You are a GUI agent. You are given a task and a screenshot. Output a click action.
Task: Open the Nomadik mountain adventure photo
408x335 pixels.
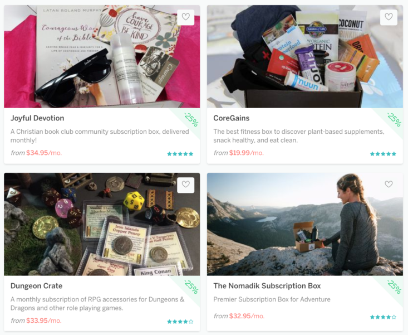click(x=305, y=224)
